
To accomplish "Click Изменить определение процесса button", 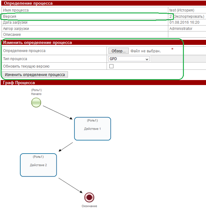I will [35, 74].
